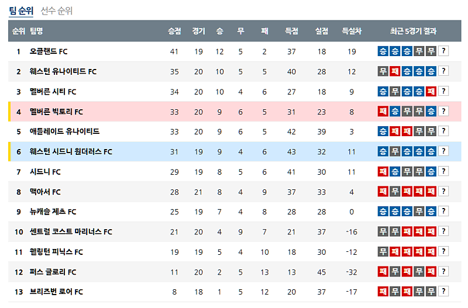The image size is (468, 308).
Task: Click the red 패 badge for 멜버른 시티 FC
Action: click(431, 91)
